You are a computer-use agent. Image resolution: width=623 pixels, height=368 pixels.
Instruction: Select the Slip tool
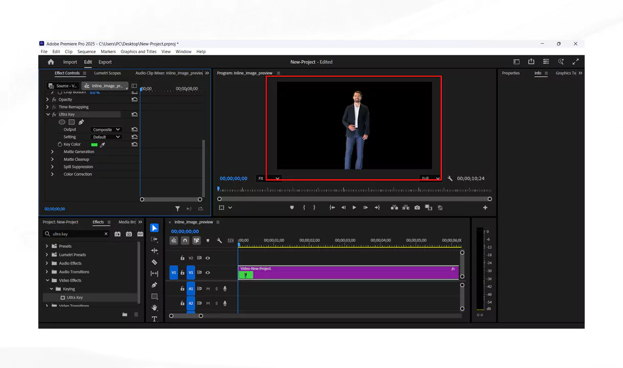pos(154,273)
